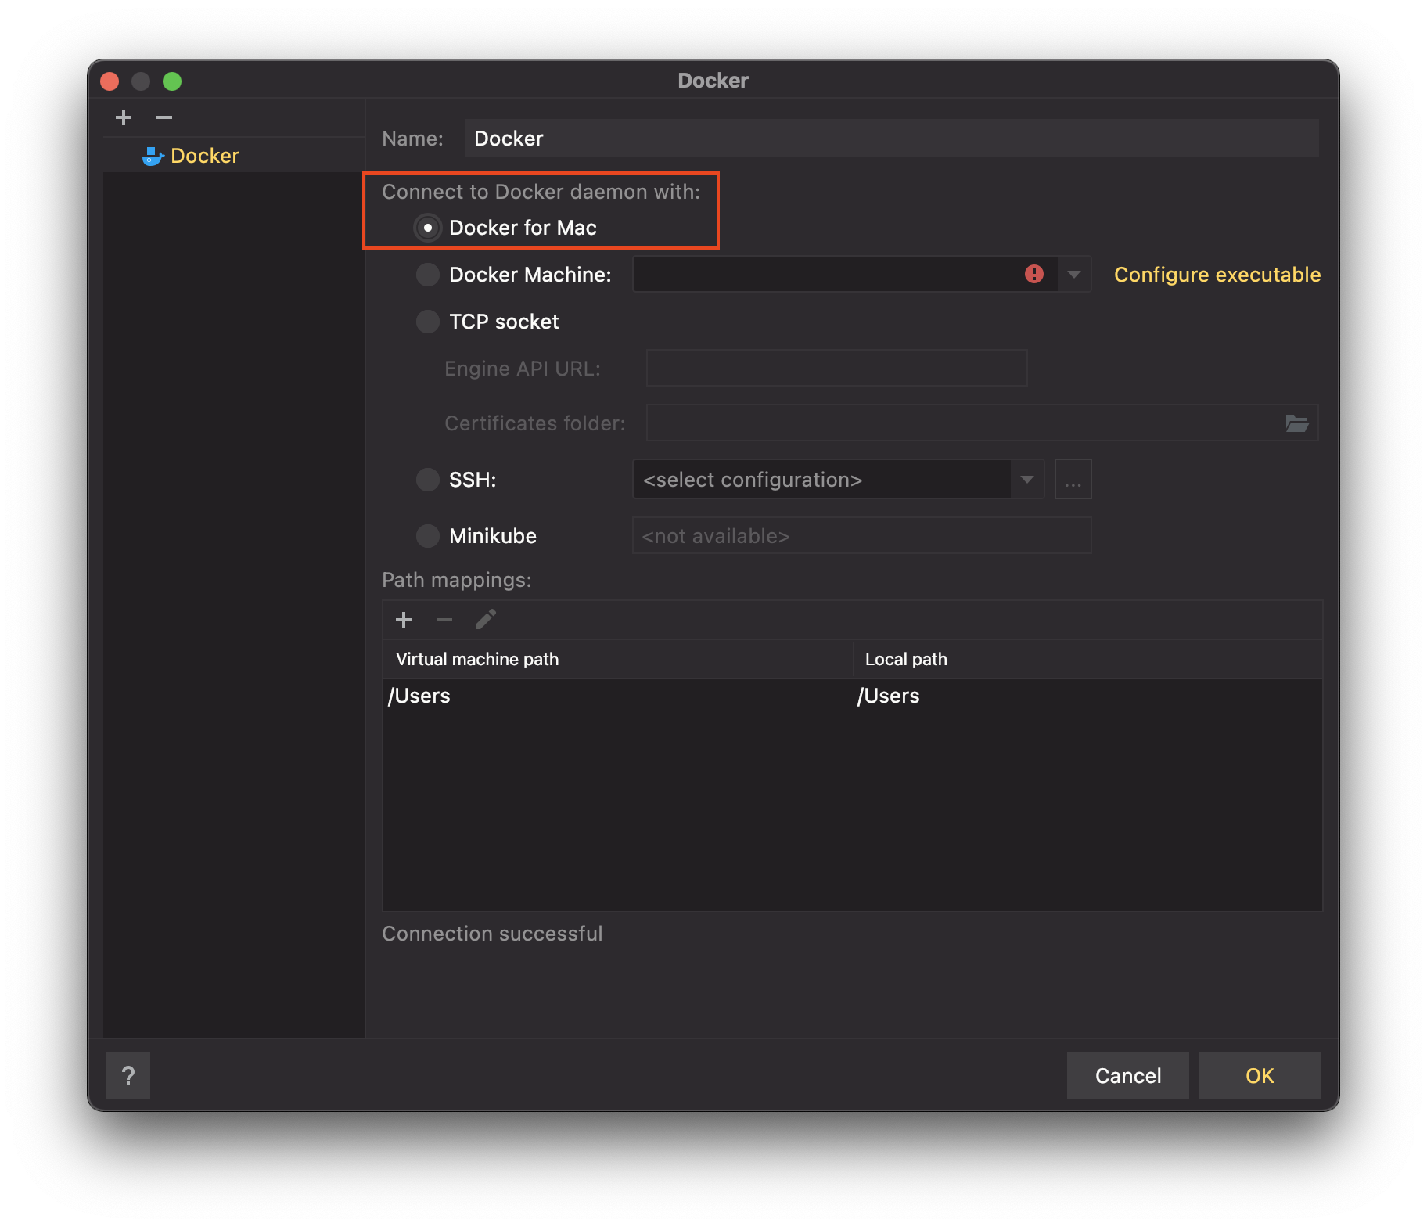Remove the selected Docker configuration
This screenshot has height=1227, width=1427.
pos(164,117)
